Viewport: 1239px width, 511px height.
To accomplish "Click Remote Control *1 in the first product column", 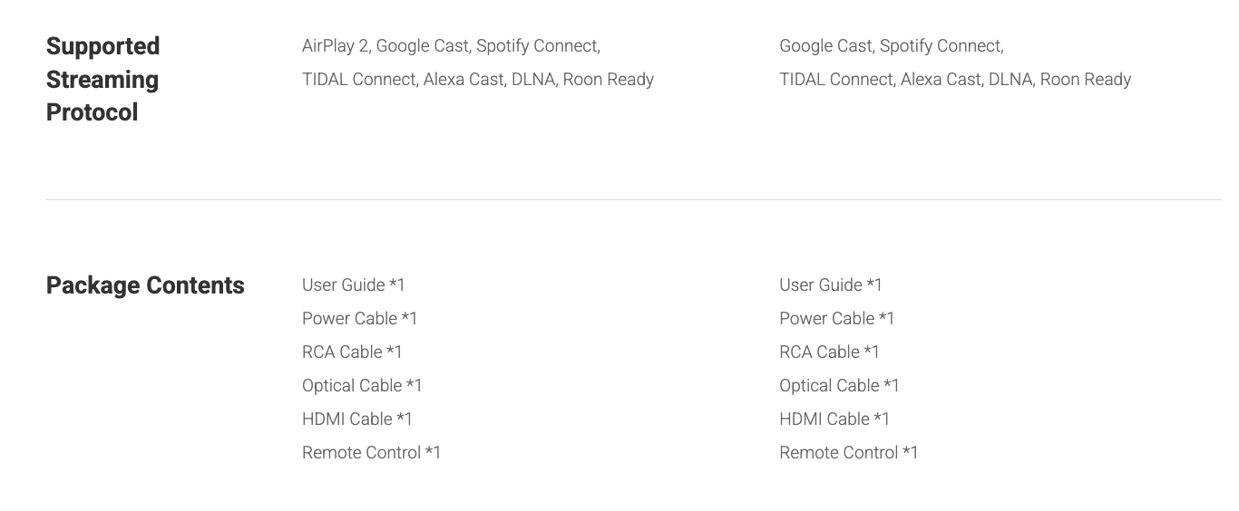I will [x=371, y=453].
